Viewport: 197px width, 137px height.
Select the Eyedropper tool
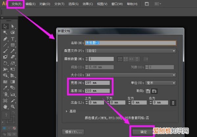(x=5, y=88)
